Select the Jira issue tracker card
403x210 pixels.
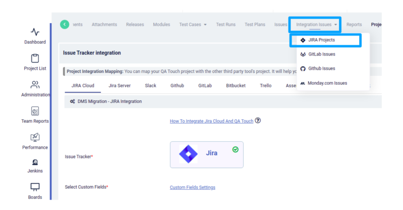(207, 154)
